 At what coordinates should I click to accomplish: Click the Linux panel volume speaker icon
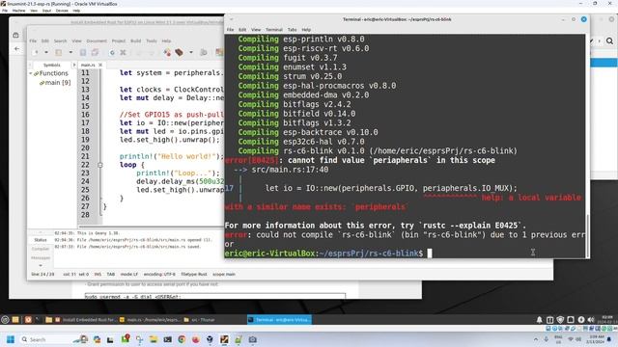tap(591, 320)
